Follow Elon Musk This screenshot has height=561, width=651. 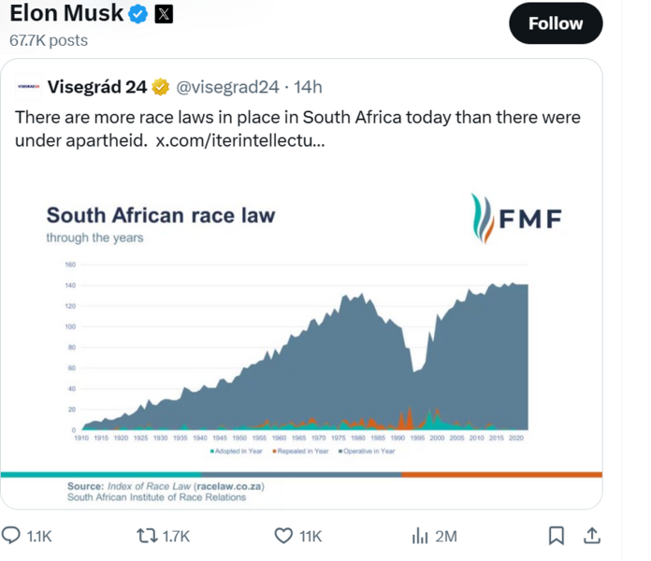coord(556,23)
